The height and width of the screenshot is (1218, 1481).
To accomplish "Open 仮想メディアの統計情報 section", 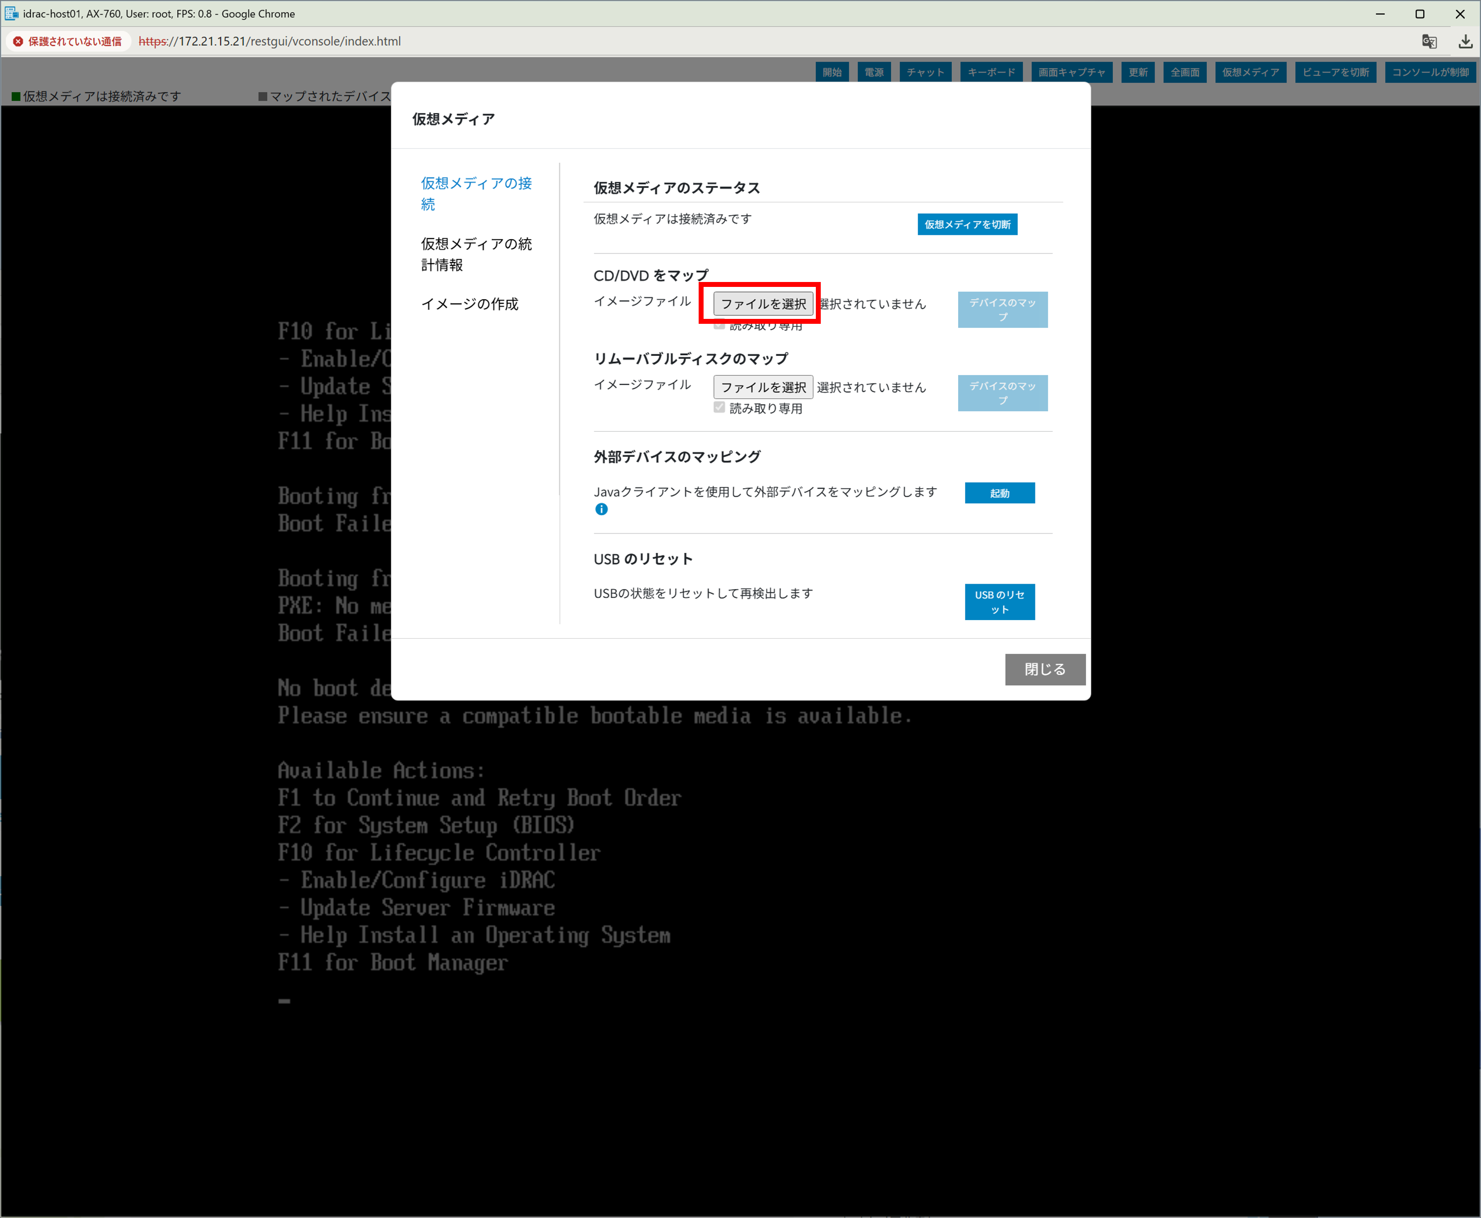I will click(476, 254).
